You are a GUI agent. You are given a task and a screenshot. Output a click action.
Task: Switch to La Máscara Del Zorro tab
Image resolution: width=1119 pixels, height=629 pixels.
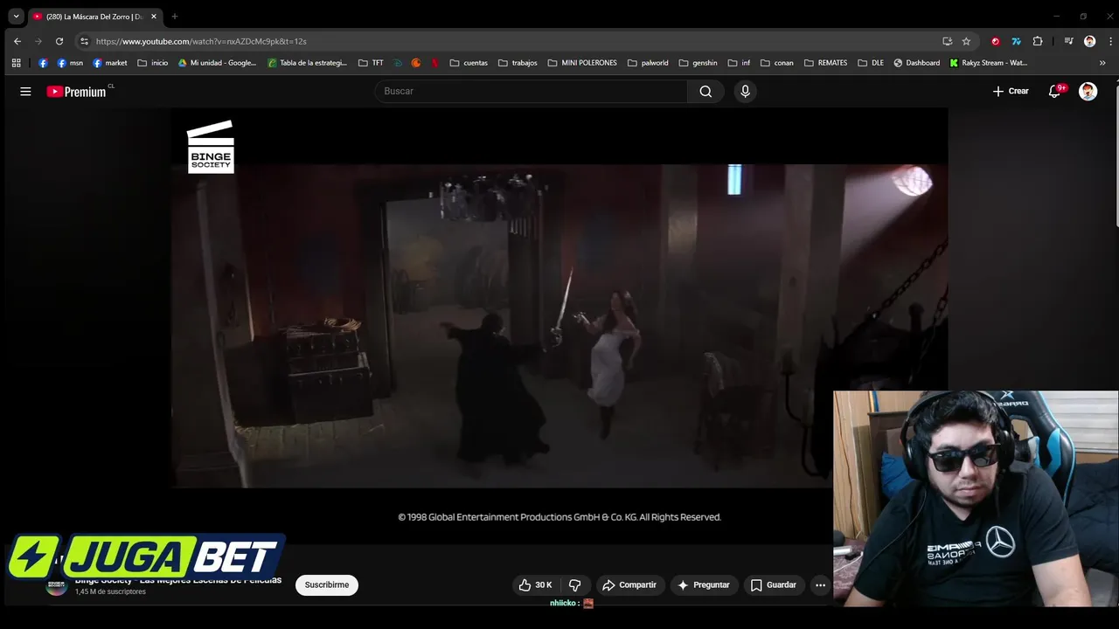94,17
